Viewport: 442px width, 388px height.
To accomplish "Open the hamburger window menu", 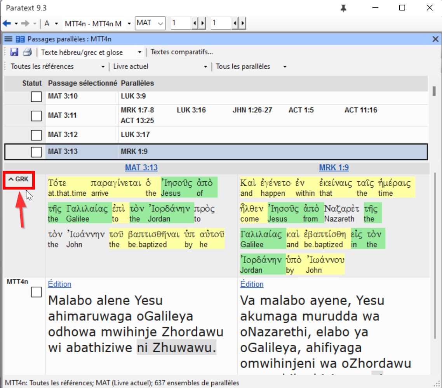I will [x=9, y=39].
